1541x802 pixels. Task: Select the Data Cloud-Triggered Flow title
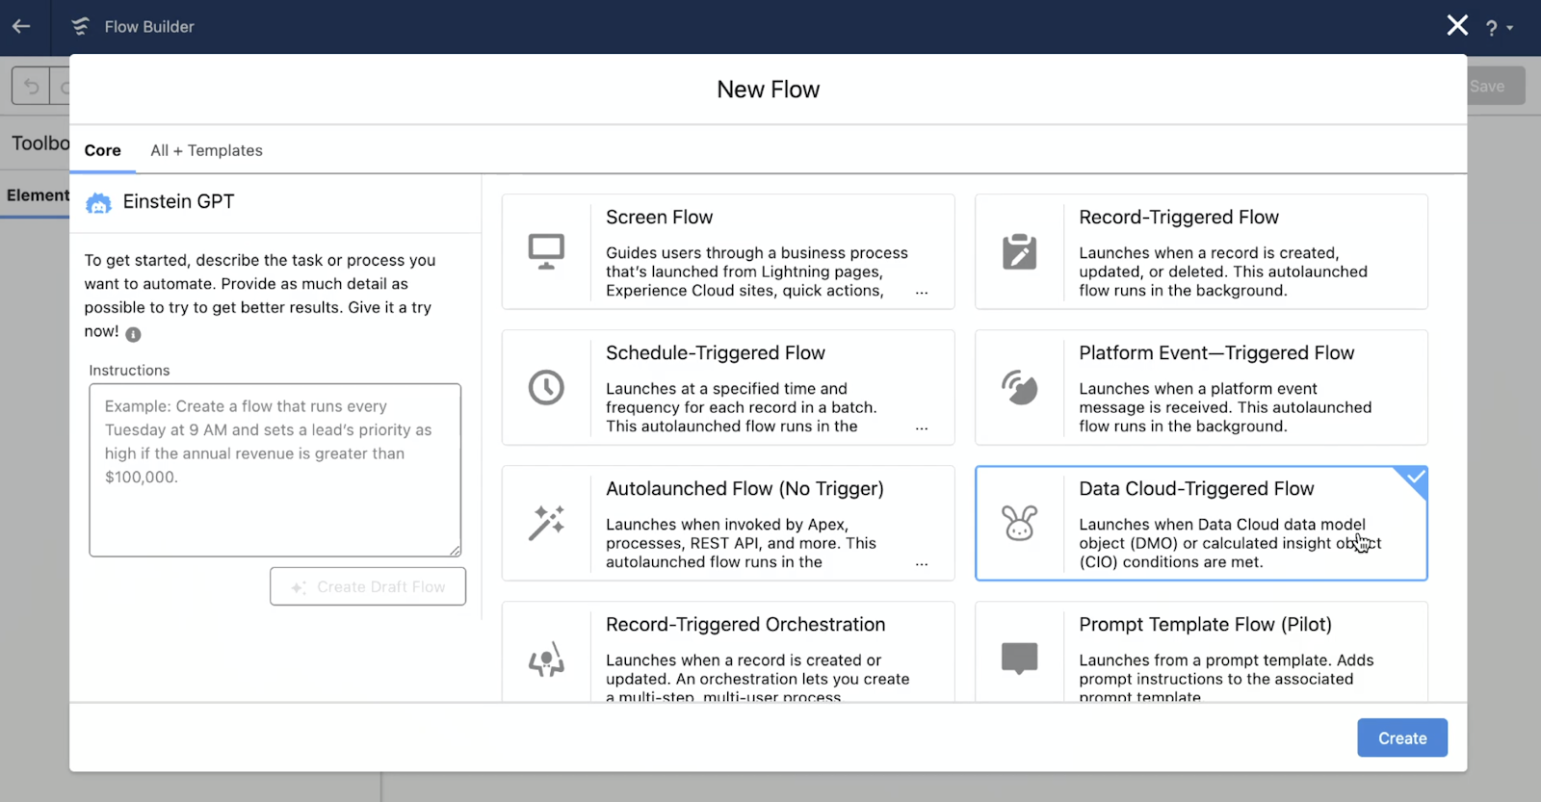coord(1196,489)
